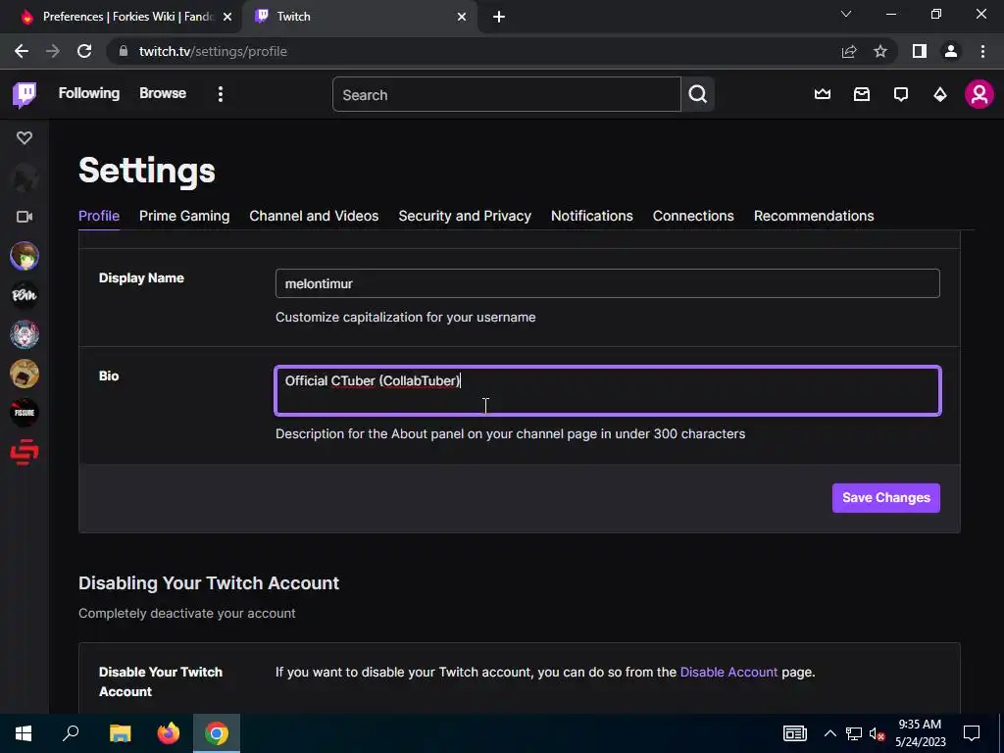Click the Save Changes button
Image resolution: width=1004 pixels, height=753 pixels.
click(886, 497)
